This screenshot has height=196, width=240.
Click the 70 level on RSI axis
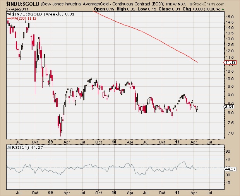pyautogui.click(x=228, y=159)
